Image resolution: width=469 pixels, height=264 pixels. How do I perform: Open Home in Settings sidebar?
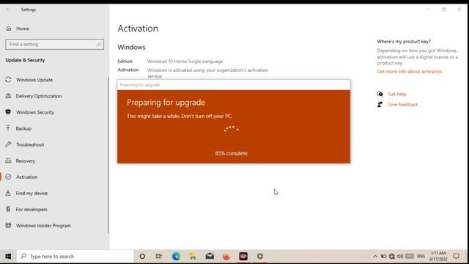[23, 29]
